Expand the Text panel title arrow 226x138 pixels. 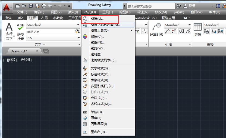click(x=44, y=44)
